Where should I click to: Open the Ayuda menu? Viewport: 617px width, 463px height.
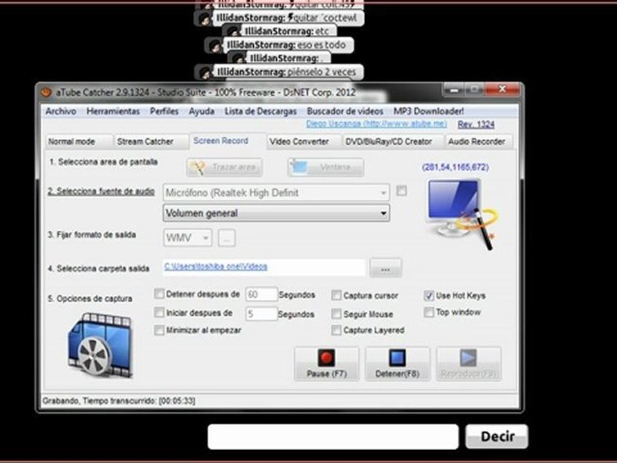[x=201, y=111]
